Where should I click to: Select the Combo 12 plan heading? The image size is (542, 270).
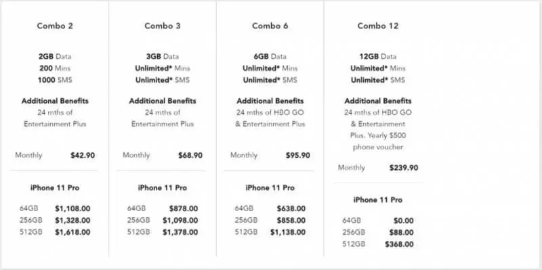[378, 26]
